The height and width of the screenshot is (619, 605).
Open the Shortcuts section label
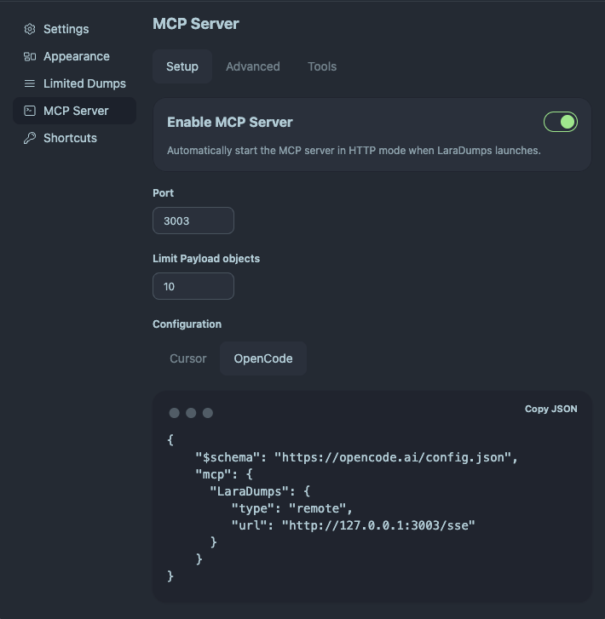(x=70, y=138)
